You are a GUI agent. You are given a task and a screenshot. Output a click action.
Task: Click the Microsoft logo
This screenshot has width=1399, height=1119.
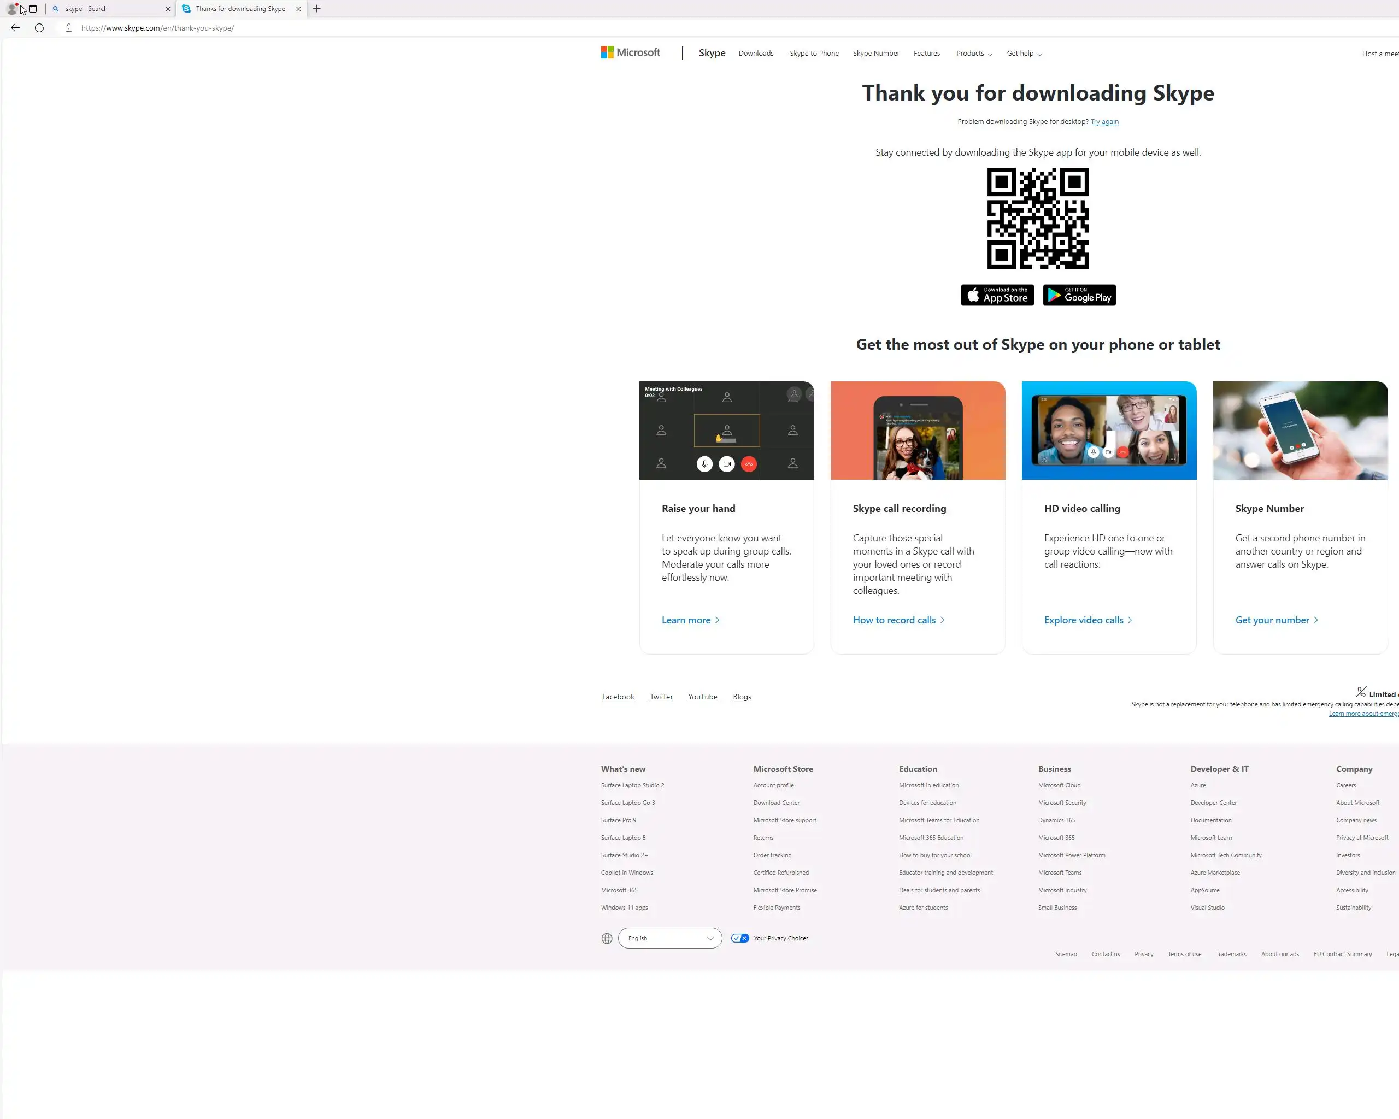pyautogui.click(x=630, y=52)
